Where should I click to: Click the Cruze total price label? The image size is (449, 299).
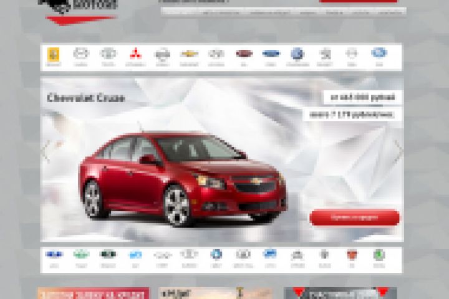tap(362, 97)
